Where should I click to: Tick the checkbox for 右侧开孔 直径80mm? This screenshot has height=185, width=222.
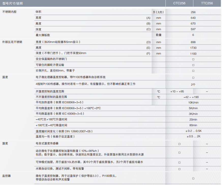[x=193, y=71]
